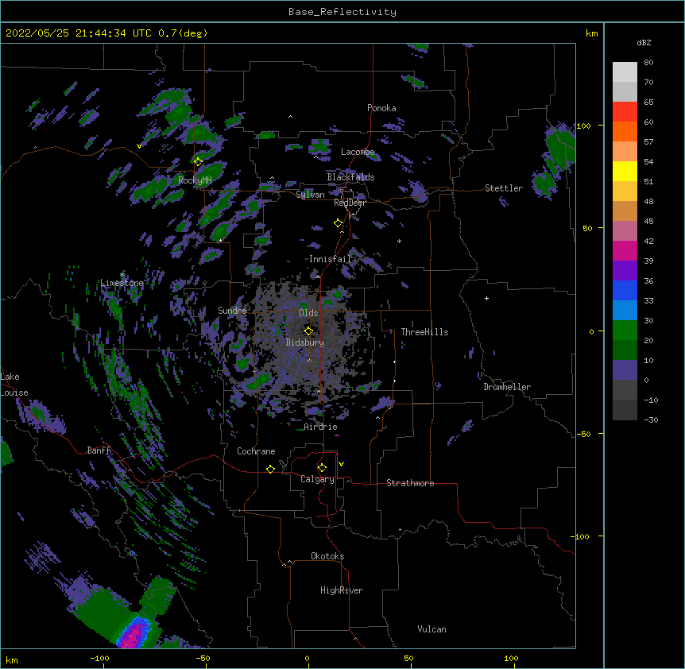685x669 pixels.
Task: Click the yellow diamond marker near RockyMH
Action: pos(198,162)
